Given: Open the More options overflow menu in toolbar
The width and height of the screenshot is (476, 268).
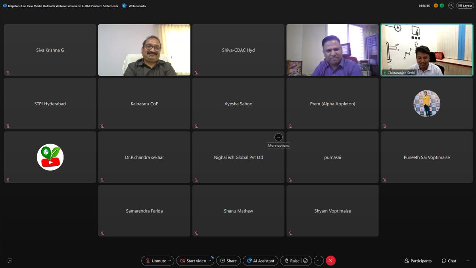Looking at the screenshot, I should tap(319, 260).
